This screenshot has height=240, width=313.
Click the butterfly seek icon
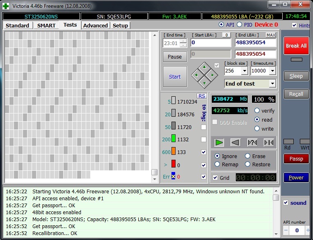coord(269,143)
